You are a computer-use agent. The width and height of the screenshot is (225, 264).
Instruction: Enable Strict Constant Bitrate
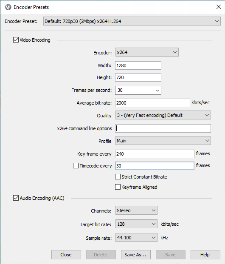(118, 177)
